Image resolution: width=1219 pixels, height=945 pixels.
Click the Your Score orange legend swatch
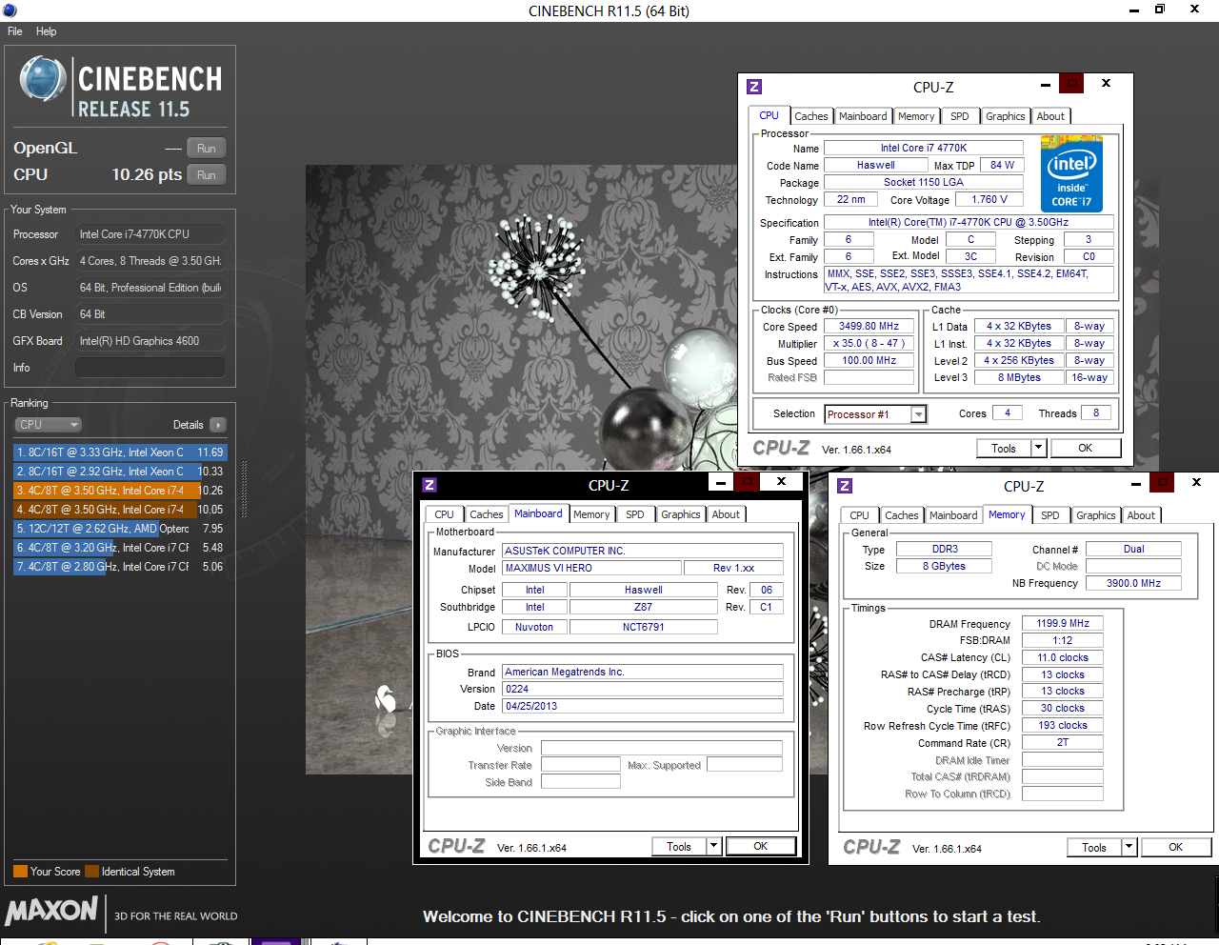(20, 872)
